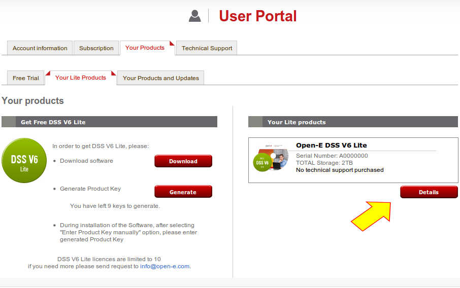Open the Free Trial sub-tab
The image size is (460, 288).
[26, 78]
